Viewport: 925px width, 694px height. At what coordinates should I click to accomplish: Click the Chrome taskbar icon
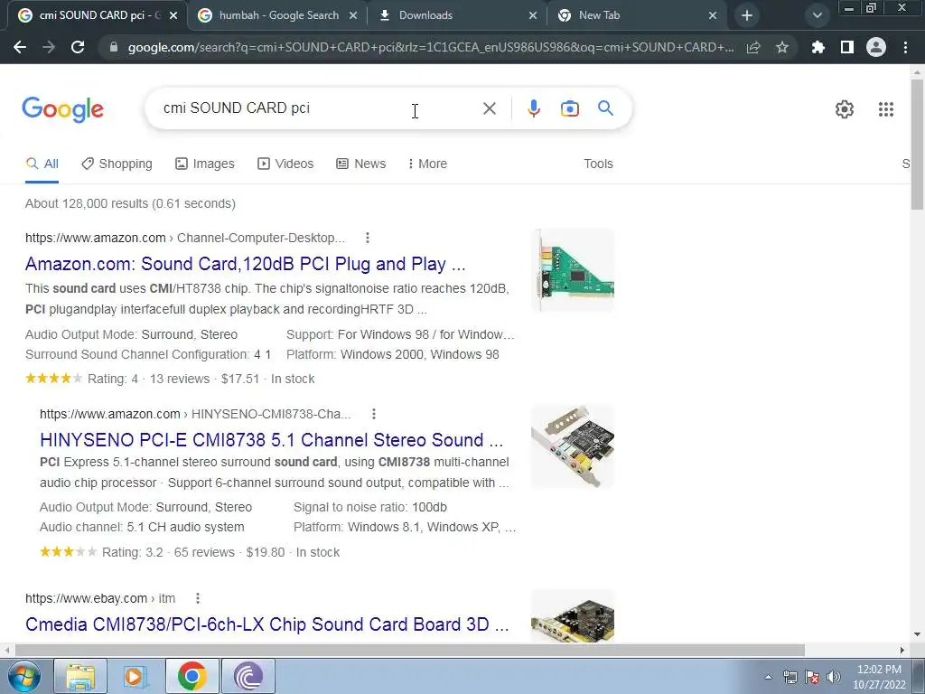point(192,676)
